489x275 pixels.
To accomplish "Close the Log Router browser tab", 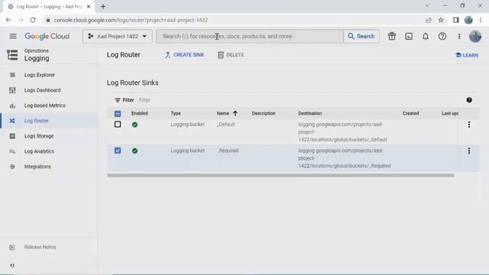I will (89, 6).
